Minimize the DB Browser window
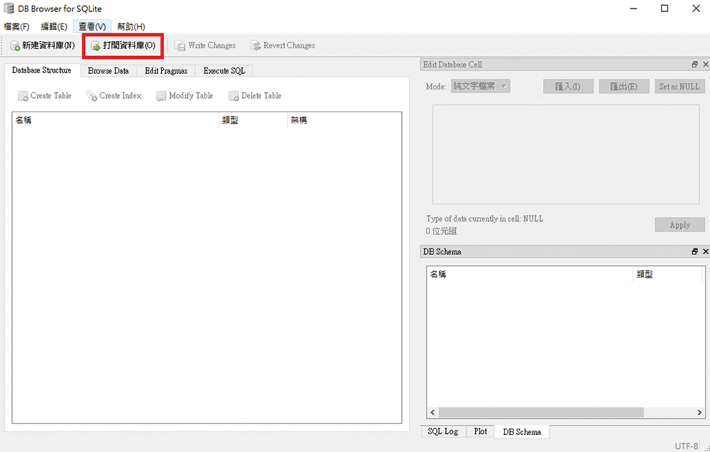This screenshot has width=710, height=452. click(633, 9)
